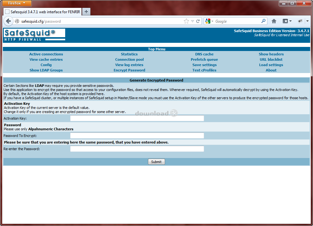
Task: Bookmark this page with the star icon
Action: 186,21
